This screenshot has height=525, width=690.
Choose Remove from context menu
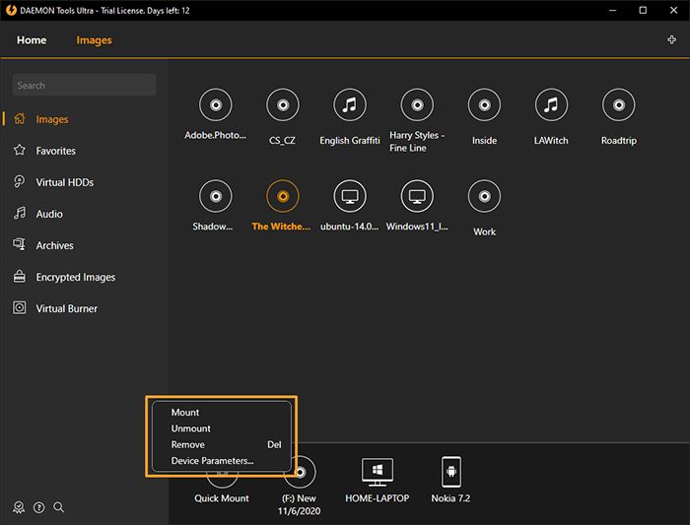(222, 444)
